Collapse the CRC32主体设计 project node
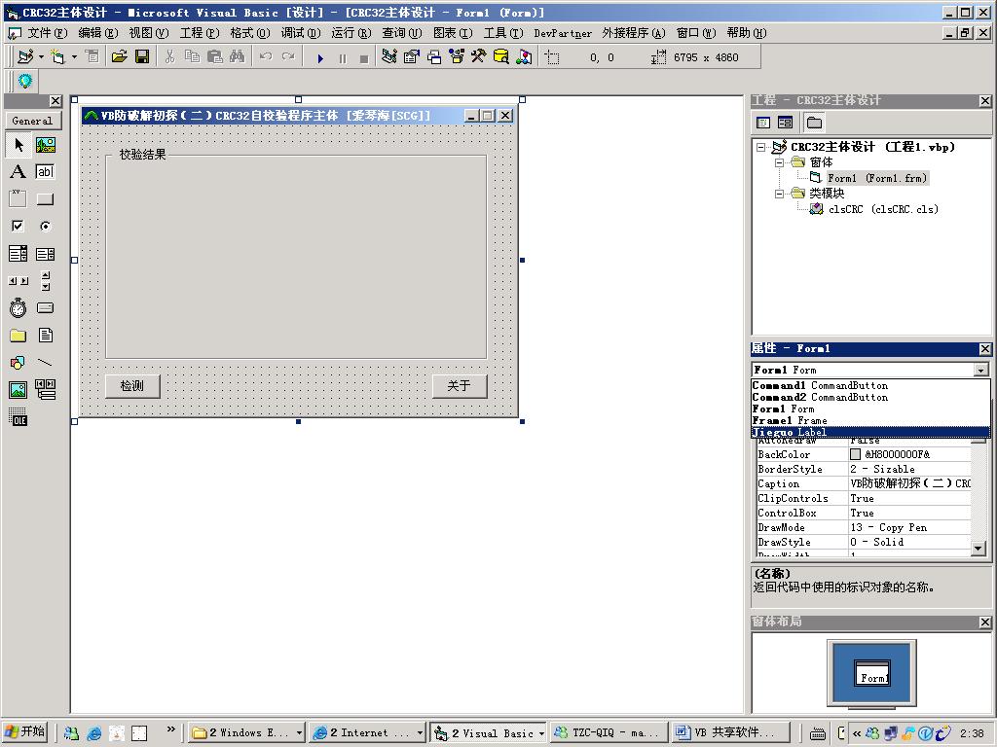Viewport: 997px width, 747px height. (x=760, y=148)
